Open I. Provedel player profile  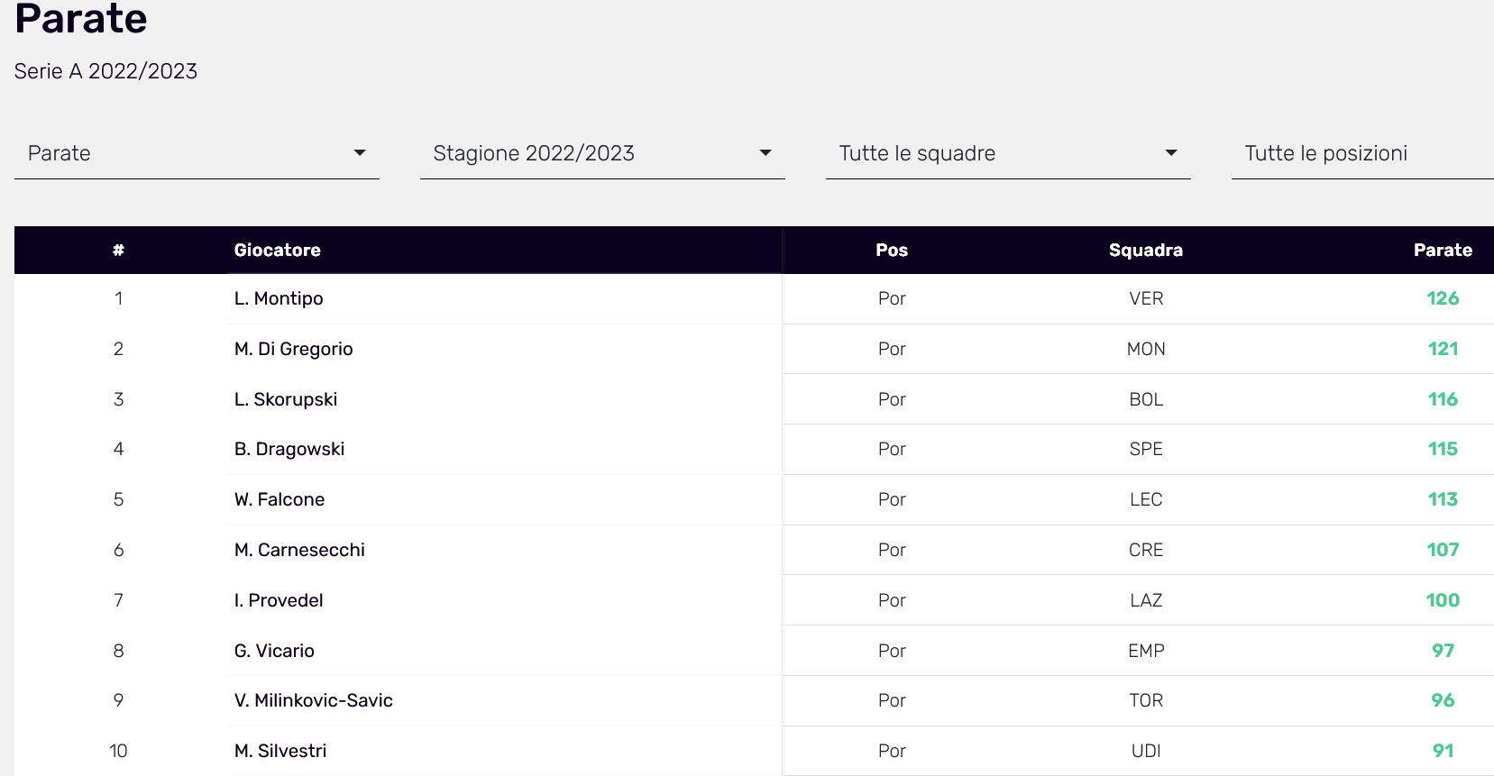coord(279,601)
